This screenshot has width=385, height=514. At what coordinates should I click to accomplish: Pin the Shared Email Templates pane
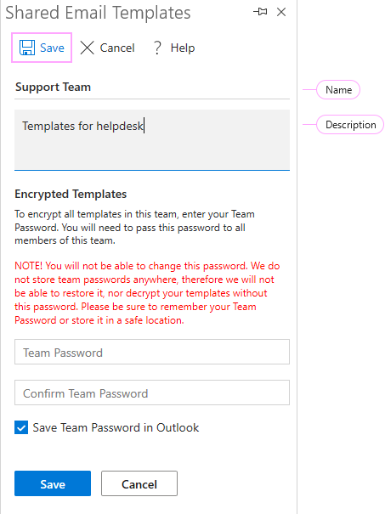(260, 12)
